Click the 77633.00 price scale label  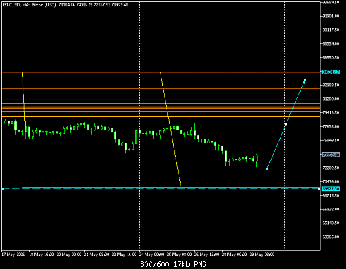[x=331, y=126]
